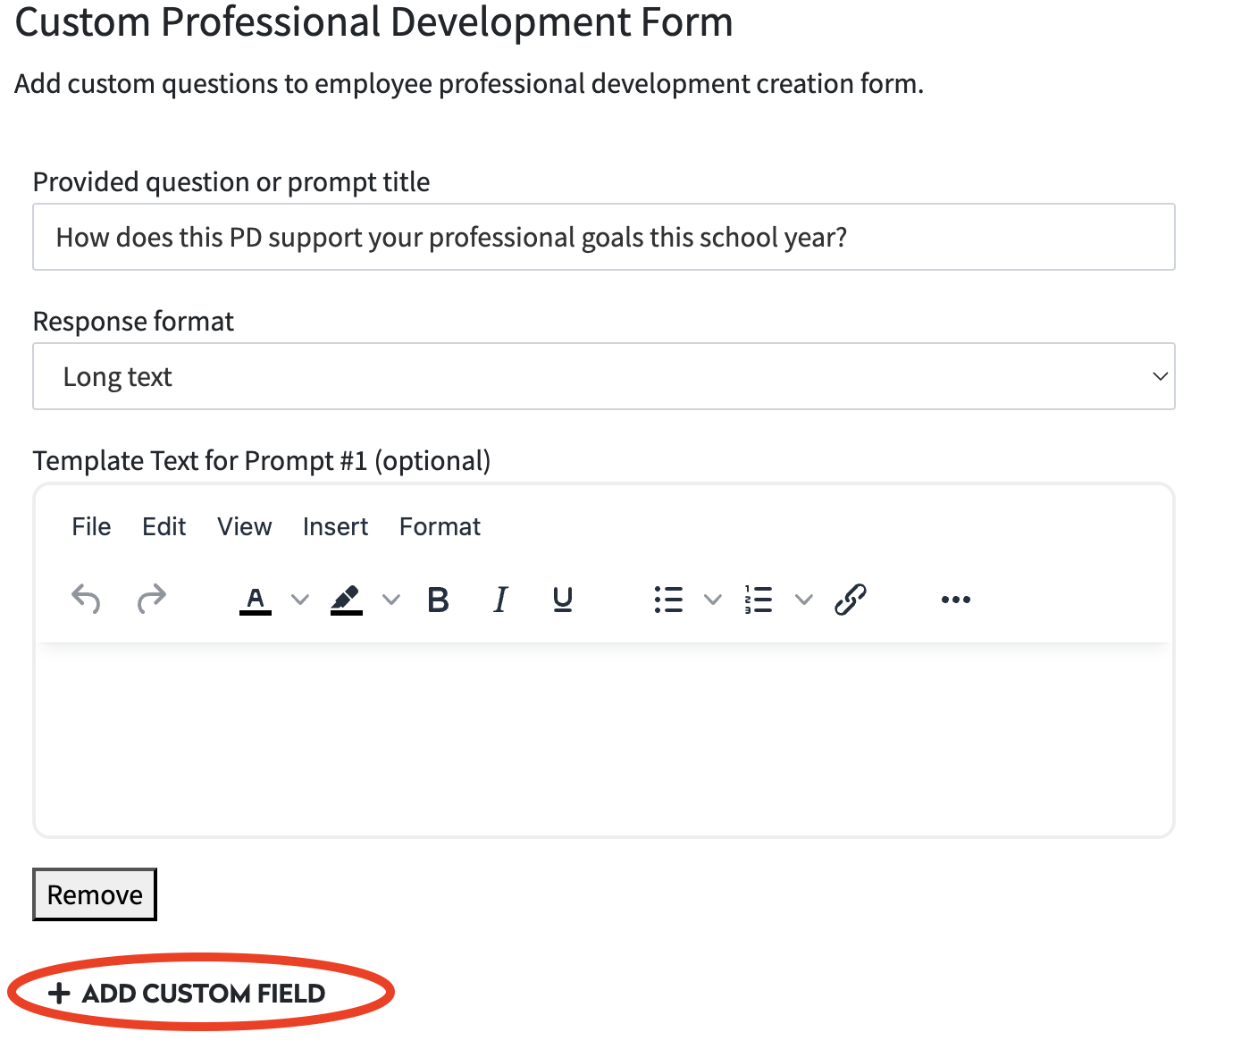Viewport: 1258px width, 1049px height.
Task: Apply the highlight marker icon
Action: [x=347, y=600]
